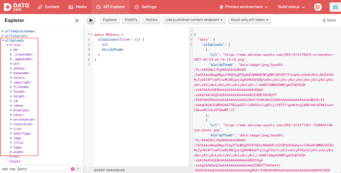Run the query with the play button
The width and height of the screenshot is (341, 173).
(x=91, y=20)
